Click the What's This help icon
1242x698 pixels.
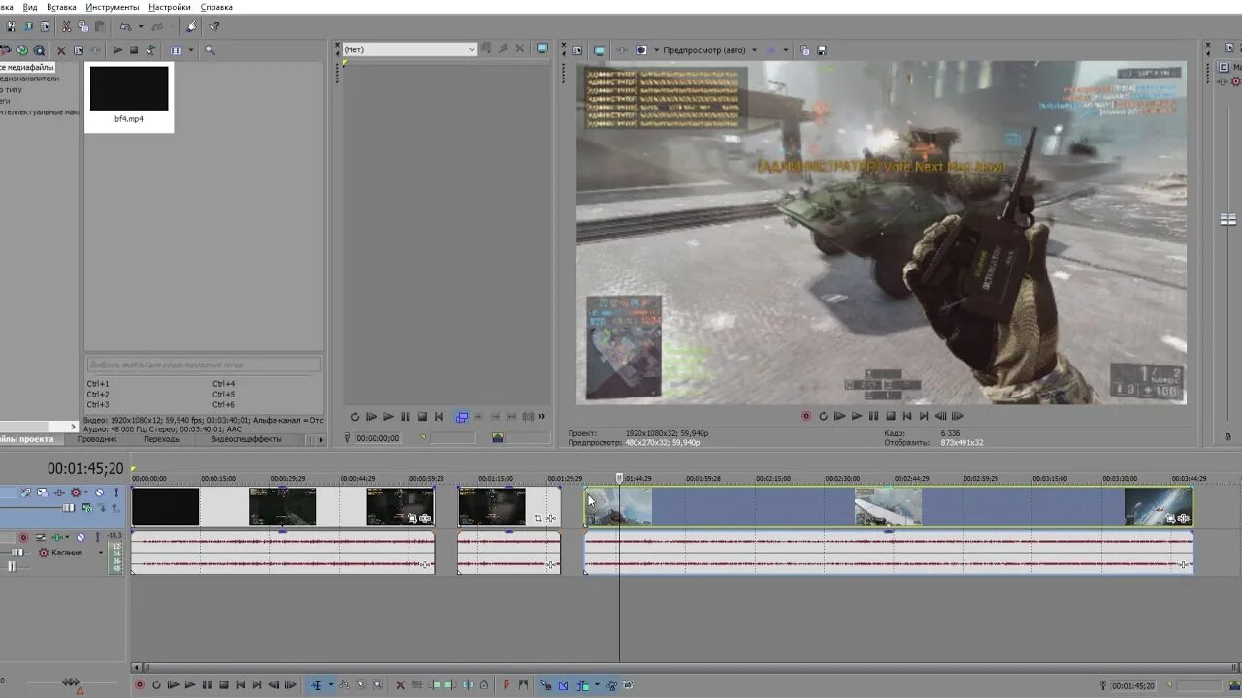click(x=214, y=26)
